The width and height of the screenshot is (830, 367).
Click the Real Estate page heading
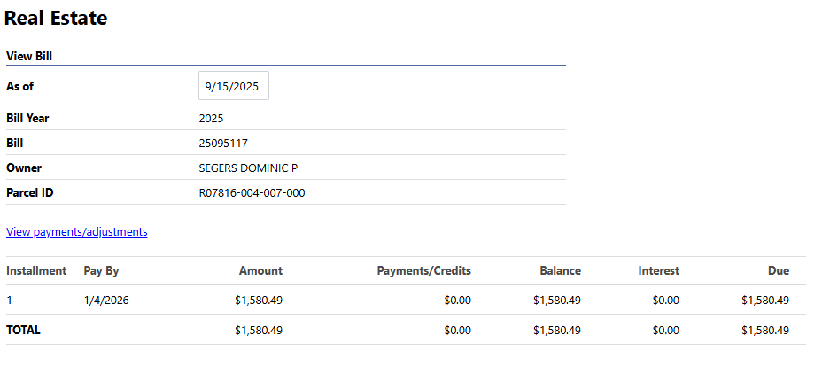click(56, 18)
